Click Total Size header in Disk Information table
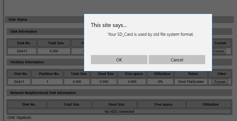237x121 pixels. click(54, 43)
